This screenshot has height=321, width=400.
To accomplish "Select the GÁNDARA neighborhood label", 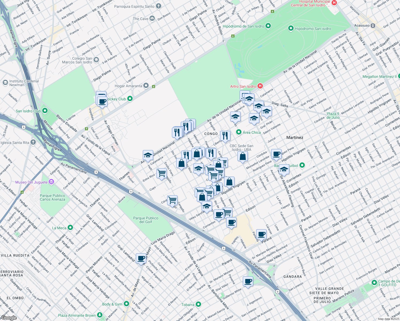I will pyautogui.click(x=293, y=277).
